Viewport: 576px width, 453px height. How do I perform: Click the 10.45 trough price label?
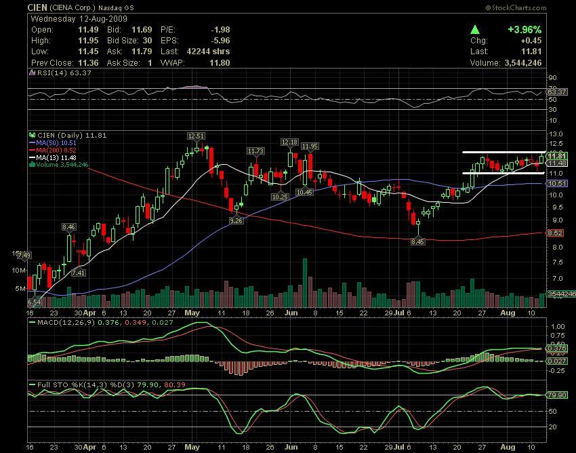(304, 192)
